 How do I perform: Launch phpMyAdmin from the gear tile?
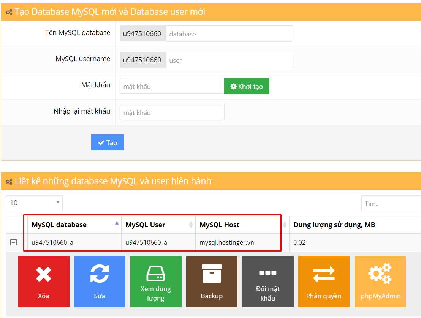(x=380, y=282)
